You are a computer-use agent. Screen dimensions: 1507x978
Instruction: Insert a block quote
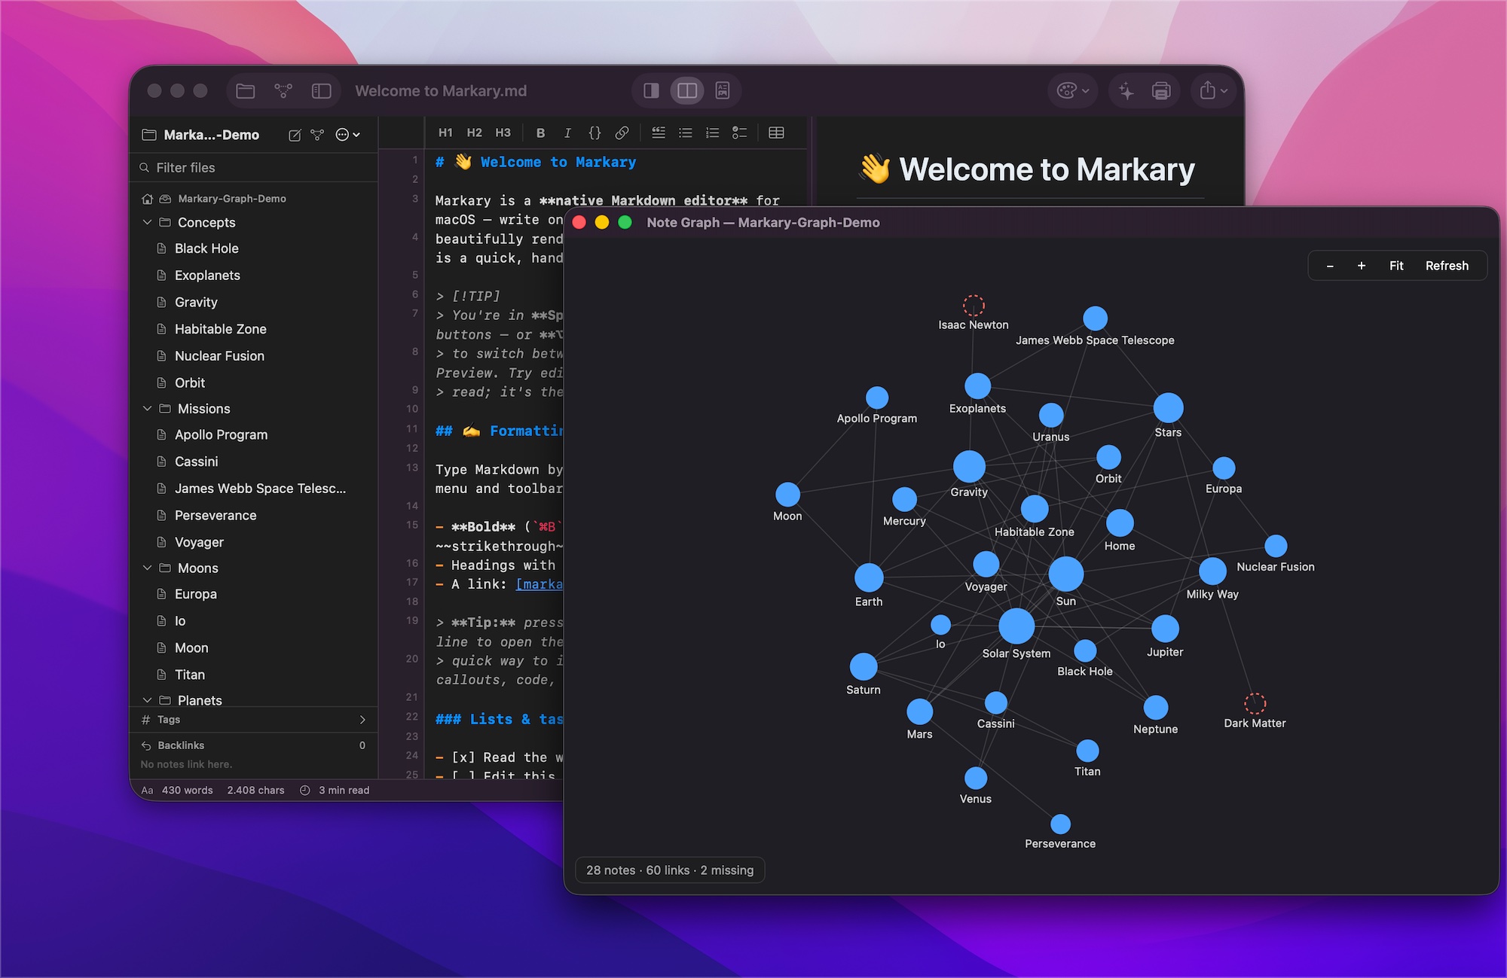(x=659, y=133)
